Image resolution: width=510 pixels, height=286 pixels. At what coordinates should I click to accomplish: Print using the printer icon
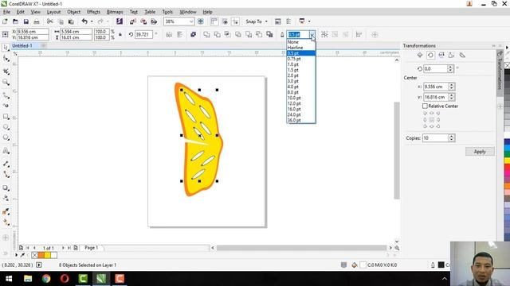pos(37,21)
